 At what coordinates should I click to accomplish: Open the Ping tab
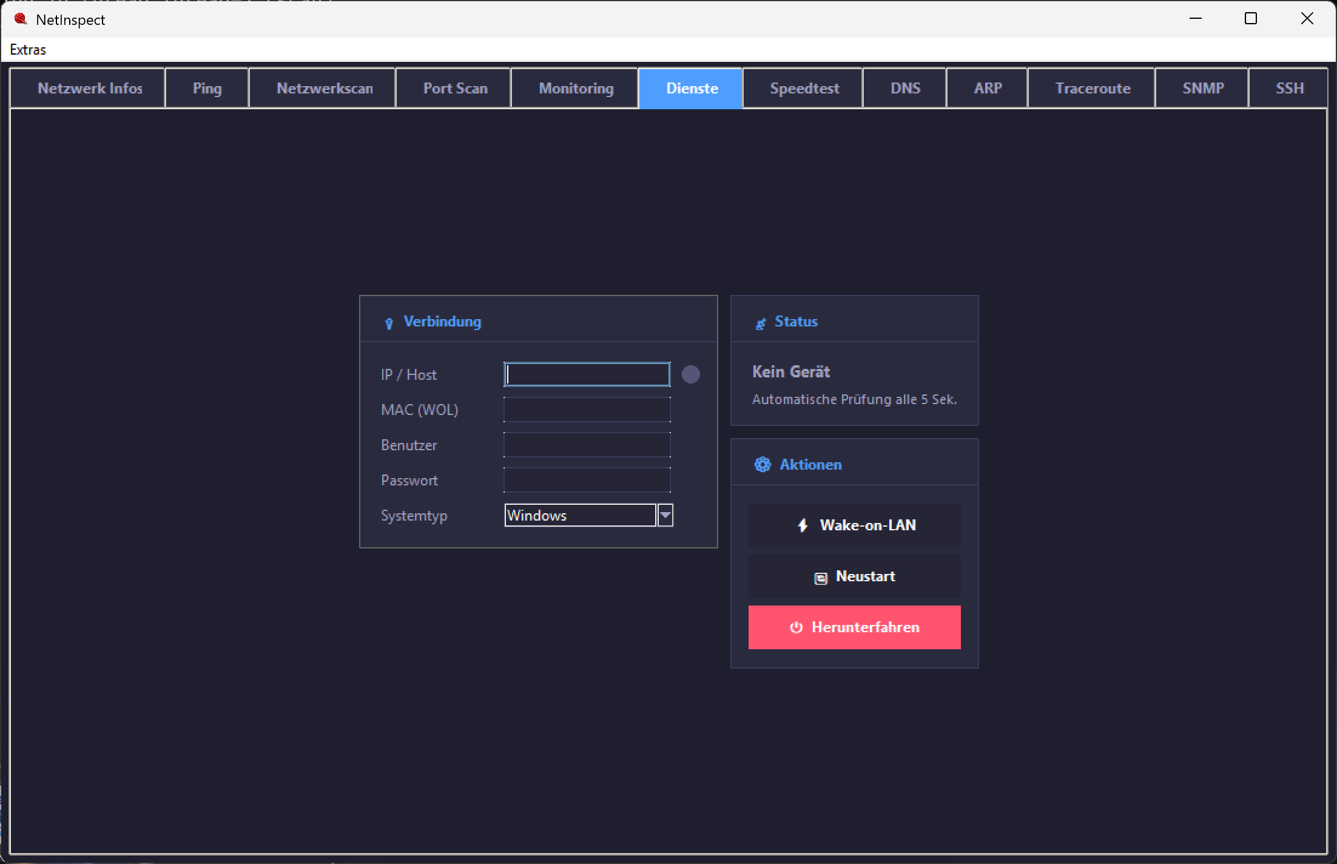click(x=207, y=89)
